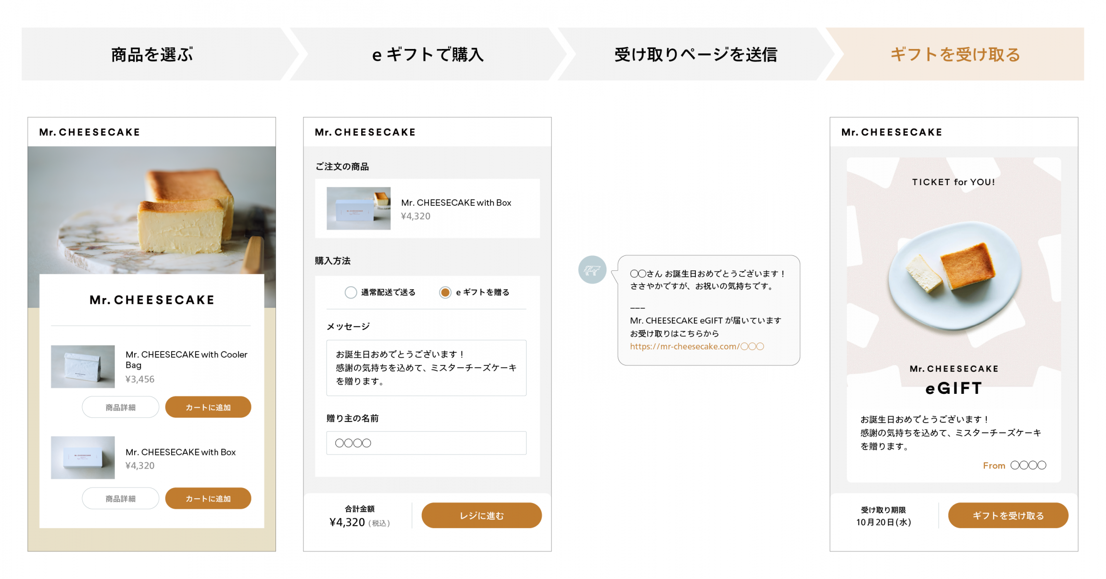The image size is (1106, 579).
Task: Open the eギフトで購入 step tab
Action: pyautogui.click(x=428, y=54)
